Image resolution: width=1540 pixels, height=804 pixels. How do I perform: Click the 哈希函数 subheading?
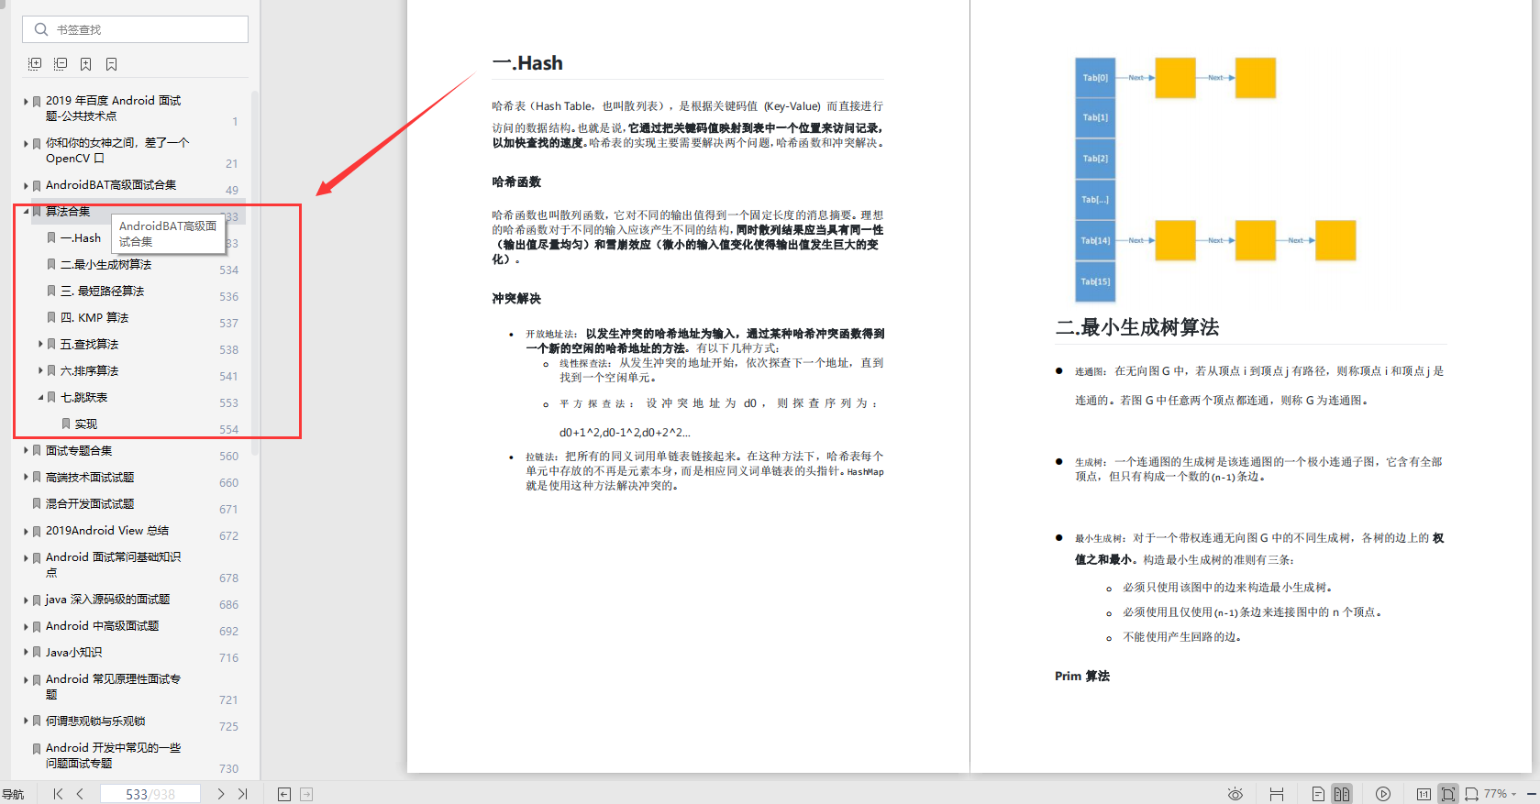[x=516, y=182]
